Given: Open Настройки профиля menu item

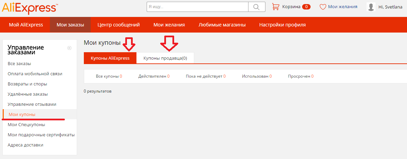Looking at the screenshot, I should 282,25.
